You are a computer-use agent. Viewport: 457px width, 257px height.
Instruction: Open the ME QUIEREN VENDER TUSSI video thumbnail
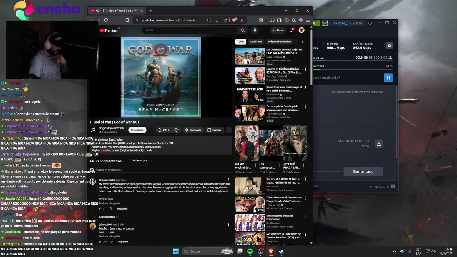[250, 56]
